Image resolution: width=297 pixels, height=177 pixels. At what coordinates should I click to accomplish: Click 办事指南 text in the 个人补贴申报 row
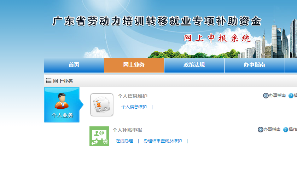272,130
